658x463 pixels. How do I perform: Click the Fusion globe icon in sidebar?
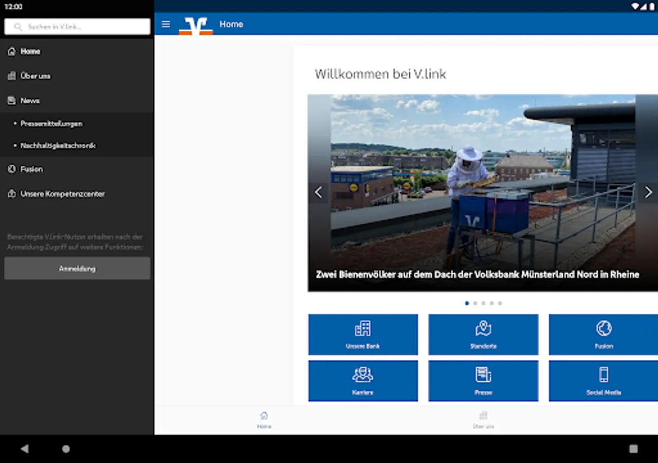pos(11,169)
